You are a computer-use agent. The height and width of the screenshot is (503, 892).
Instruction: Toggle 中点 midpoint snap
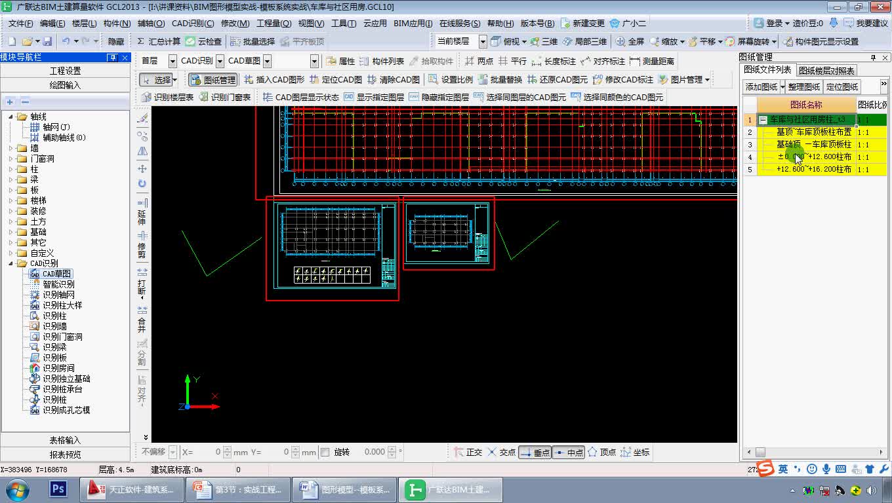(568, 452)
